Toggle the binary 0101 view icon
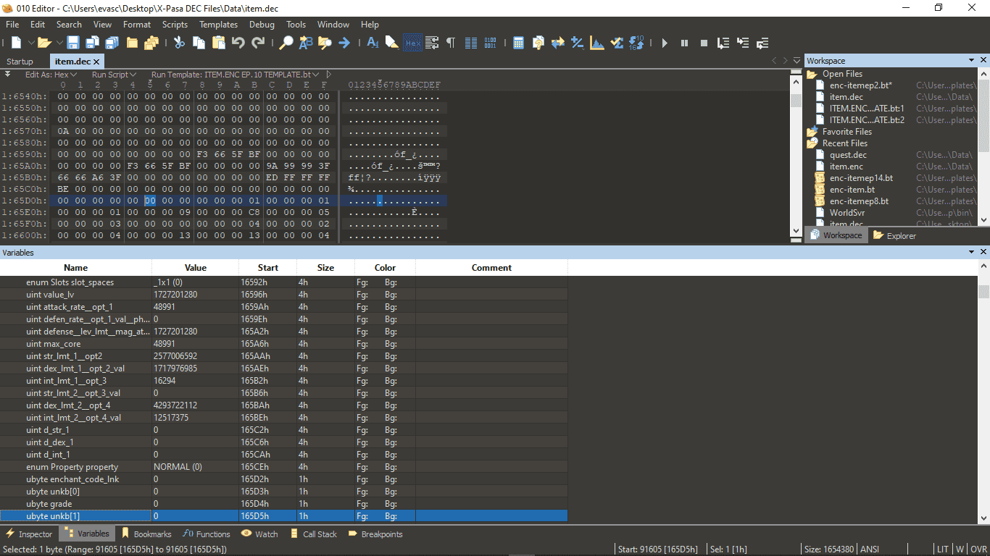This screenshot has height=556, width=990. coord(491,43)
